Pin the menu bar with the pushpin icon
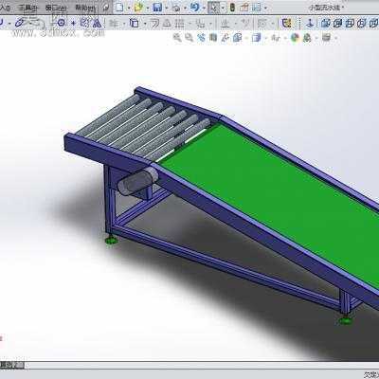379x379 pixels. [106, 7]
